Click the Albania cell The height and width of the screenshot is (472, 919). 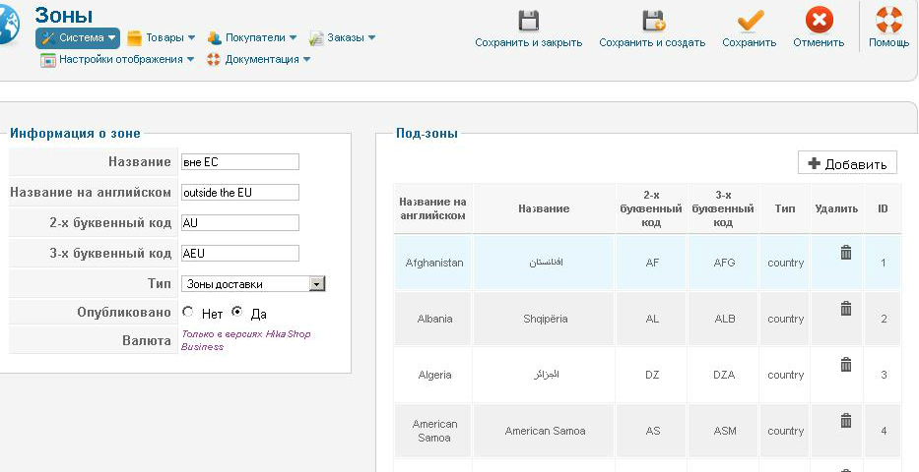(x=434, y=319)
